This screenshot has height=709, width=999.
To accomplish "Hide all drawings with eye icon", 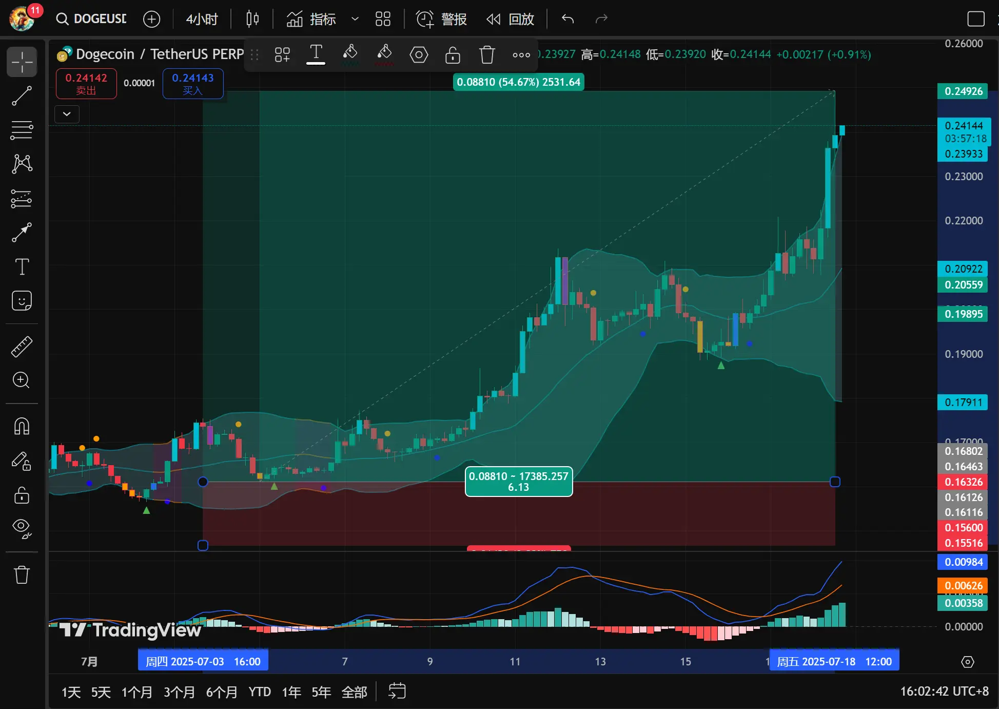I will coord(22,528).
